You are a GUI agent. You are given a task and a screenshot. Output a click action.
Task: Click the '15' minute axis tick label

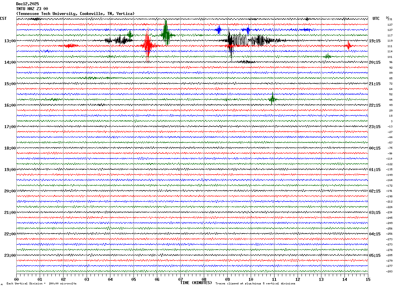(x=368, y=280)
